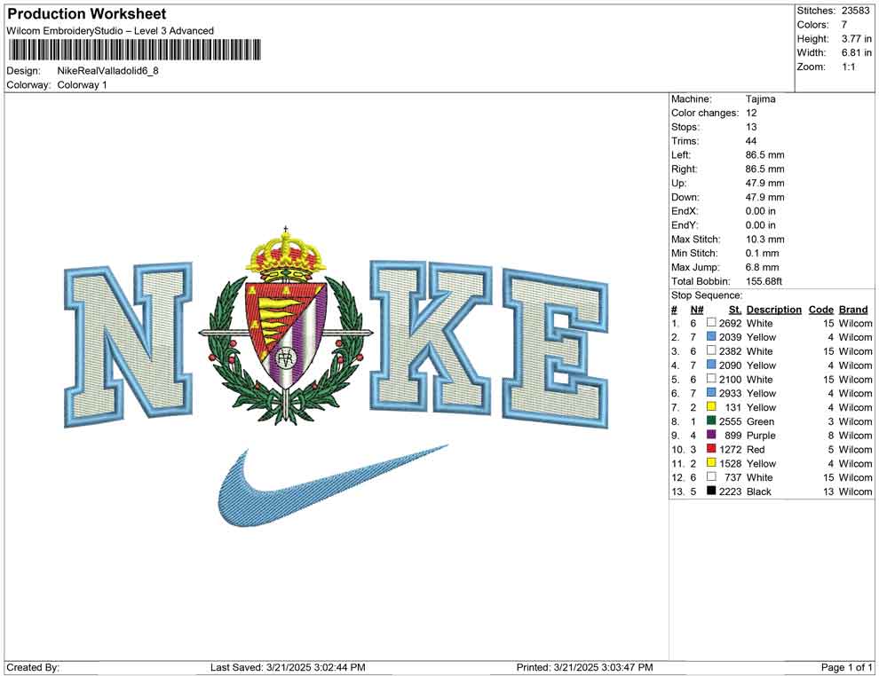
Task: Click the blue Nike swoosh
Action: click(332, 485)
